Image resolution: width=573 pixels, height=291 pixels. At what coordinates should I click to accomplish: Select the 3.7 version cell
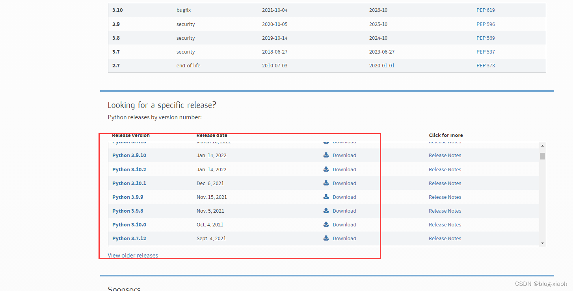(x=116, y=52)
